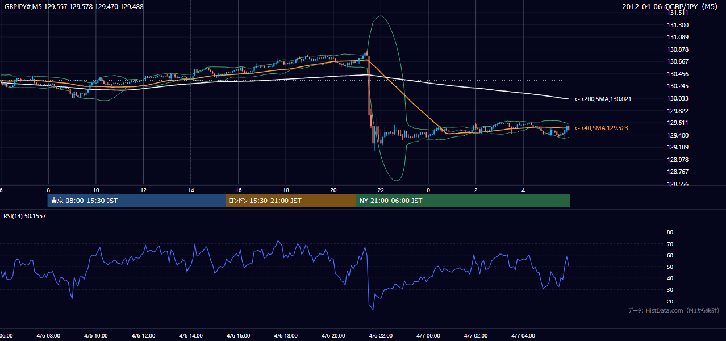This screenshot has height=341, width=726.
Task: Click the RSI(14) 50.1557 indicator label
Action: point(25,216)
